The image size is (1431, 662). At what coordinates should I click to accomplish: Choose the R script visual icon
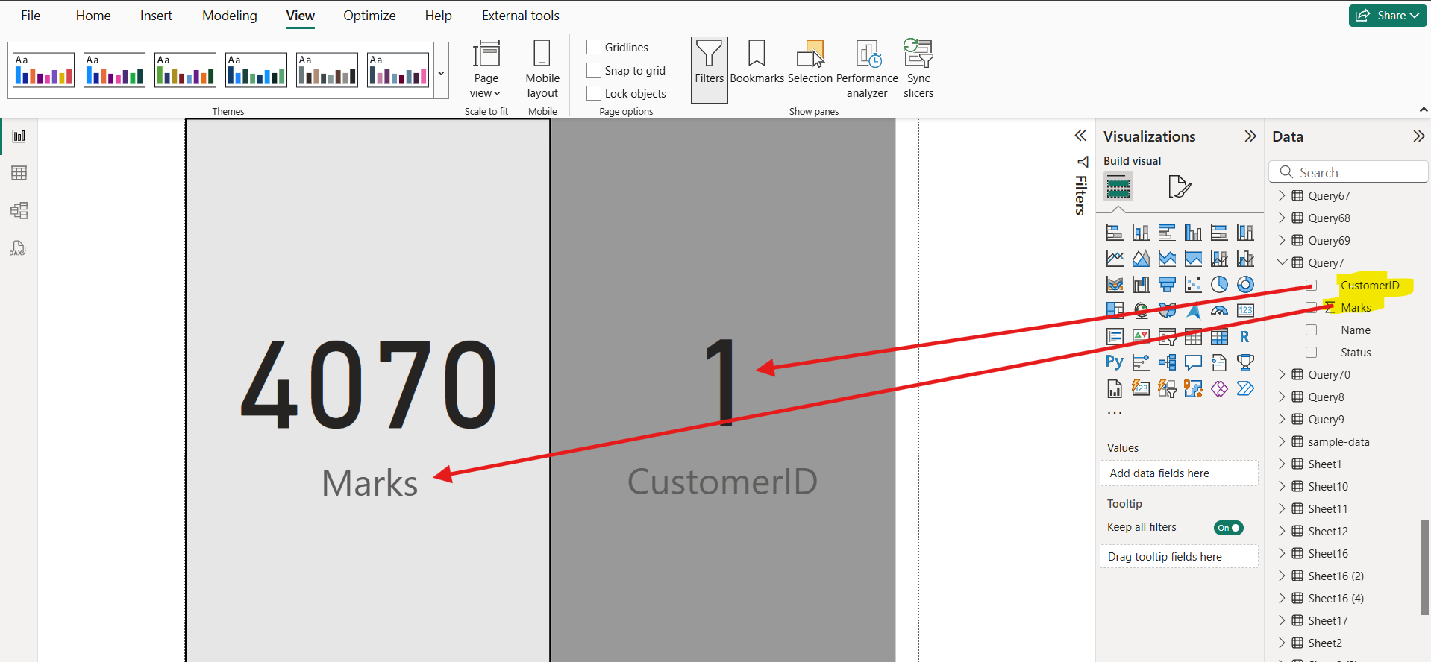pos(1244,337)
